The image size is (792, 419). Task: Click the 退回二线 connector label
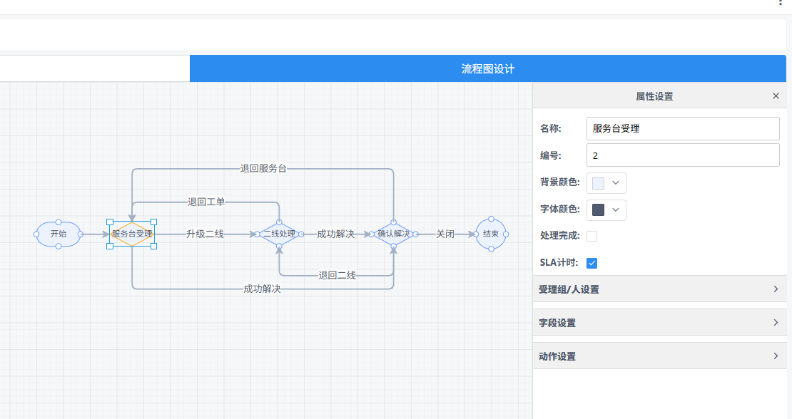point(337,275)
